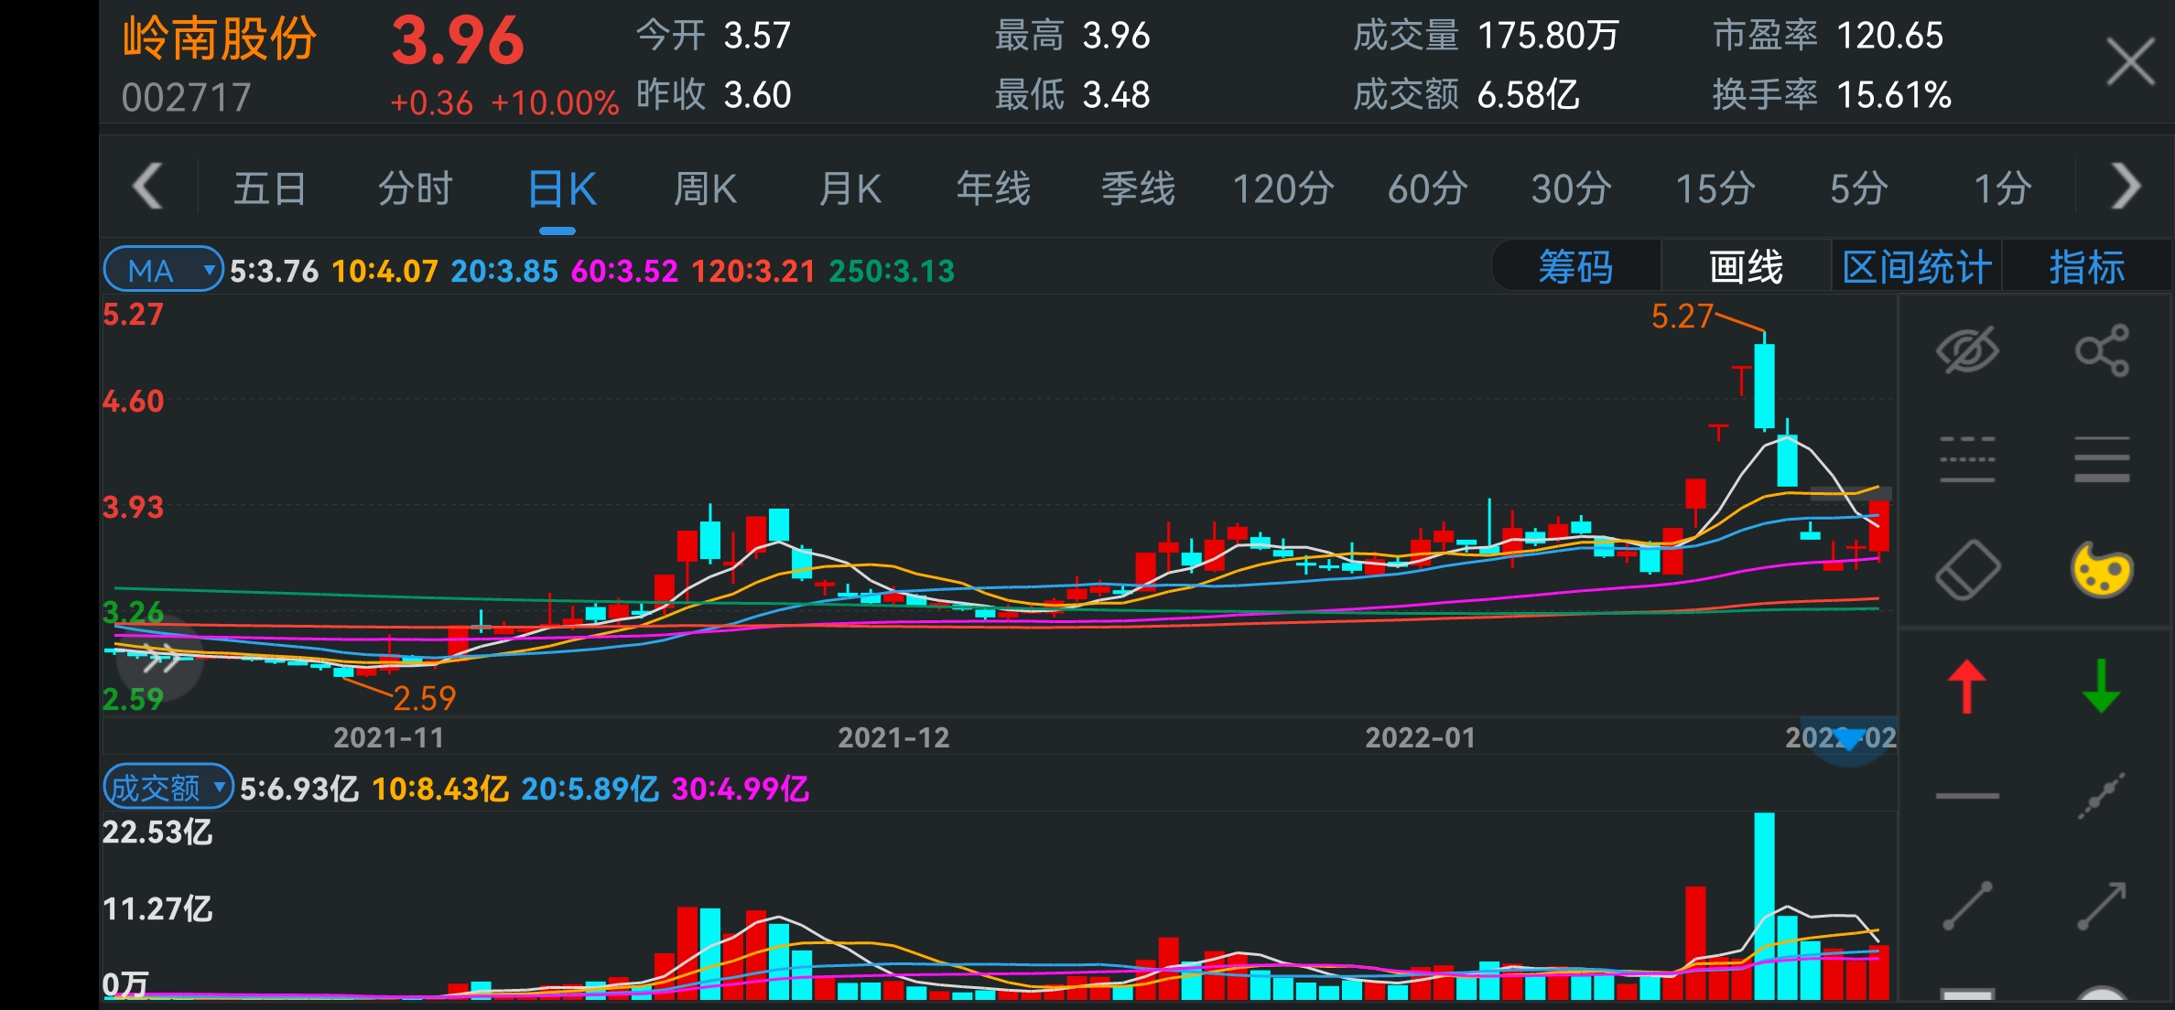
Task: Tap the MA 10:4.07 value
Action: [384, 271]
